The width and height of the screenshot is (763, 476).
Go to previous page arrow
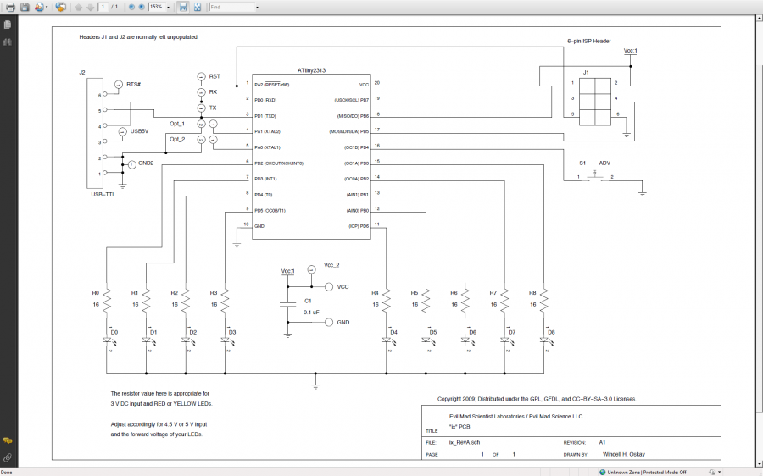(78, 7)
